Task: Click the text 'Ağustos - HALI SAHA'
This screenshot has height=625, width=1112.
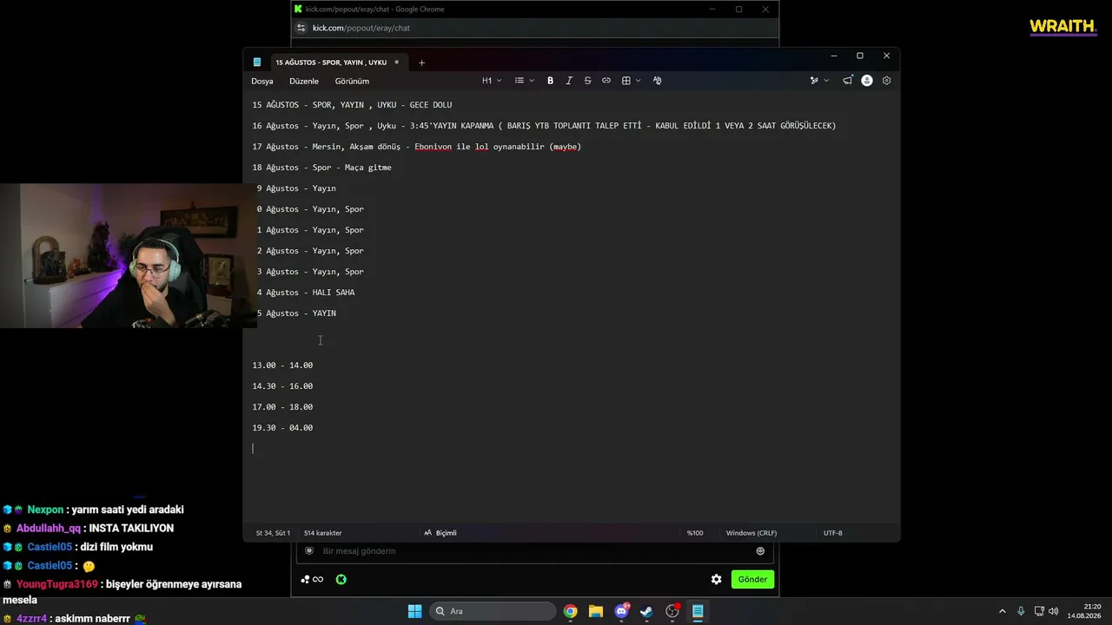Action: tap(310, 293)
